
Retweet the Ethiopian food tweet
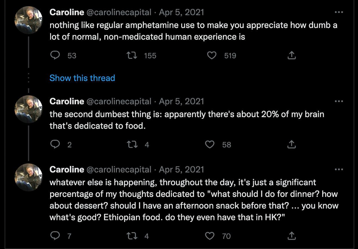131,236
